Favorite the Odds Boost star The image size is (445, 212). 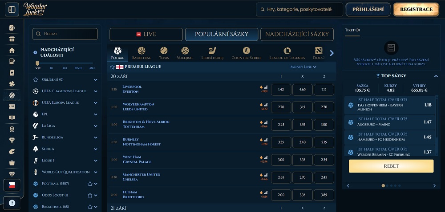(90, 195)
